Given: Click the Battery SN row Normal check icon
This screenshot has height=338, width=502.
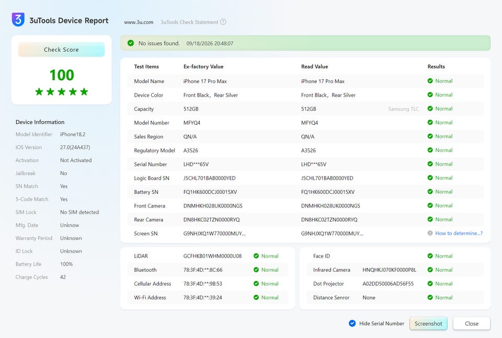Looking at the screenshot, I should 430,192.
